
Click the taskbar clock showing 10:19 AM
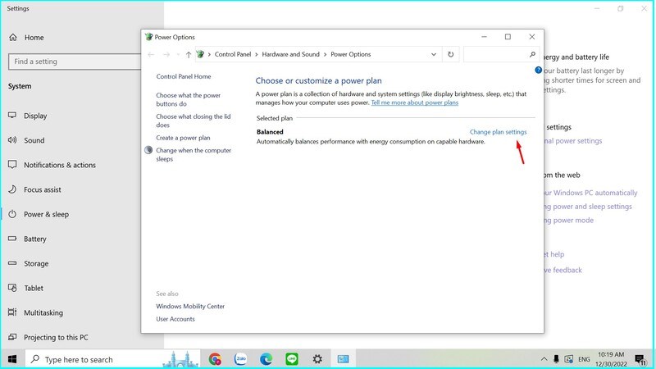click(x=611, y=359)
